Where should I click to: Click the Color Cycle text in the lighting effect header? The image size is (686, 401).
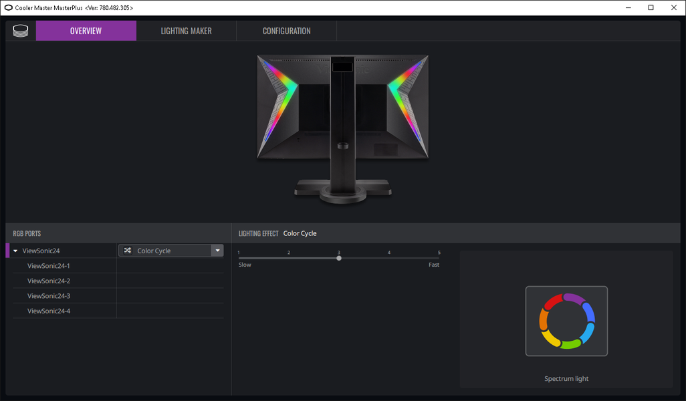[x=300, y=233]
